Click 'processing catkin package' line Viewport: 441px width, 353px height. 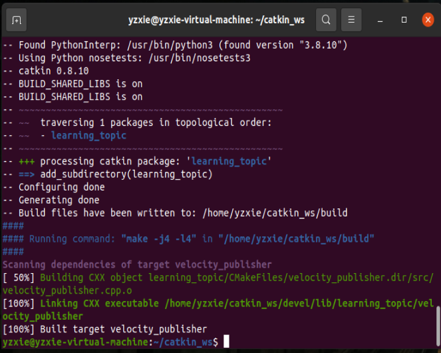pyautogui.click(x=137, y=161)
